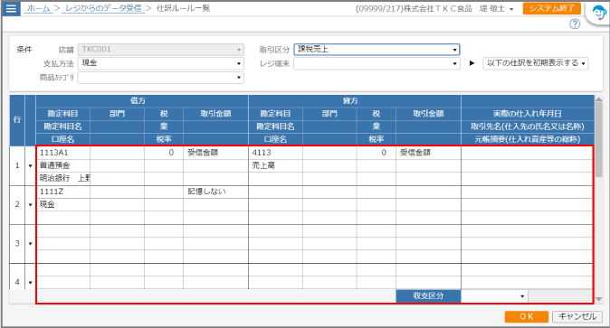The width and height of the screenshot is (610, 328).
Task: Select credit account cell 4113
Action: pos(276,153)
